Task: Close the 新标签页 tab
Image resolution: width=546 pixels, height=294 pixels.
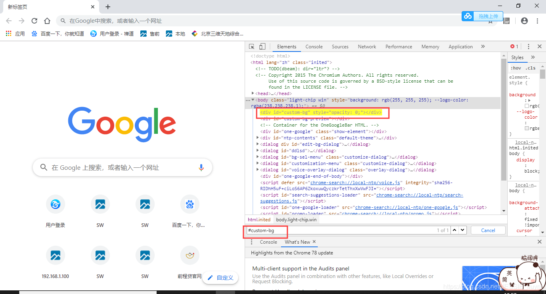Action: pyautogui.click(x=92, y=7)
